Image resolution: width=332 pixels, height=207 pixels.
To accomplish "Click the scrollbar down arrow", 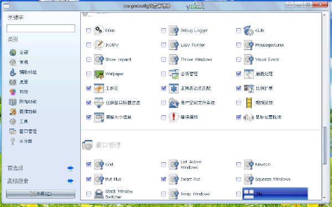I will 324,198.
